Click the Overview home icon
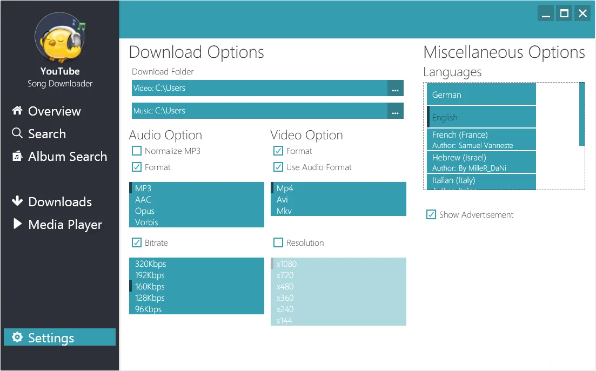Image resolution: width=596 pixels, height=371 pixels. pyautogui.click(x=17, y=111)
